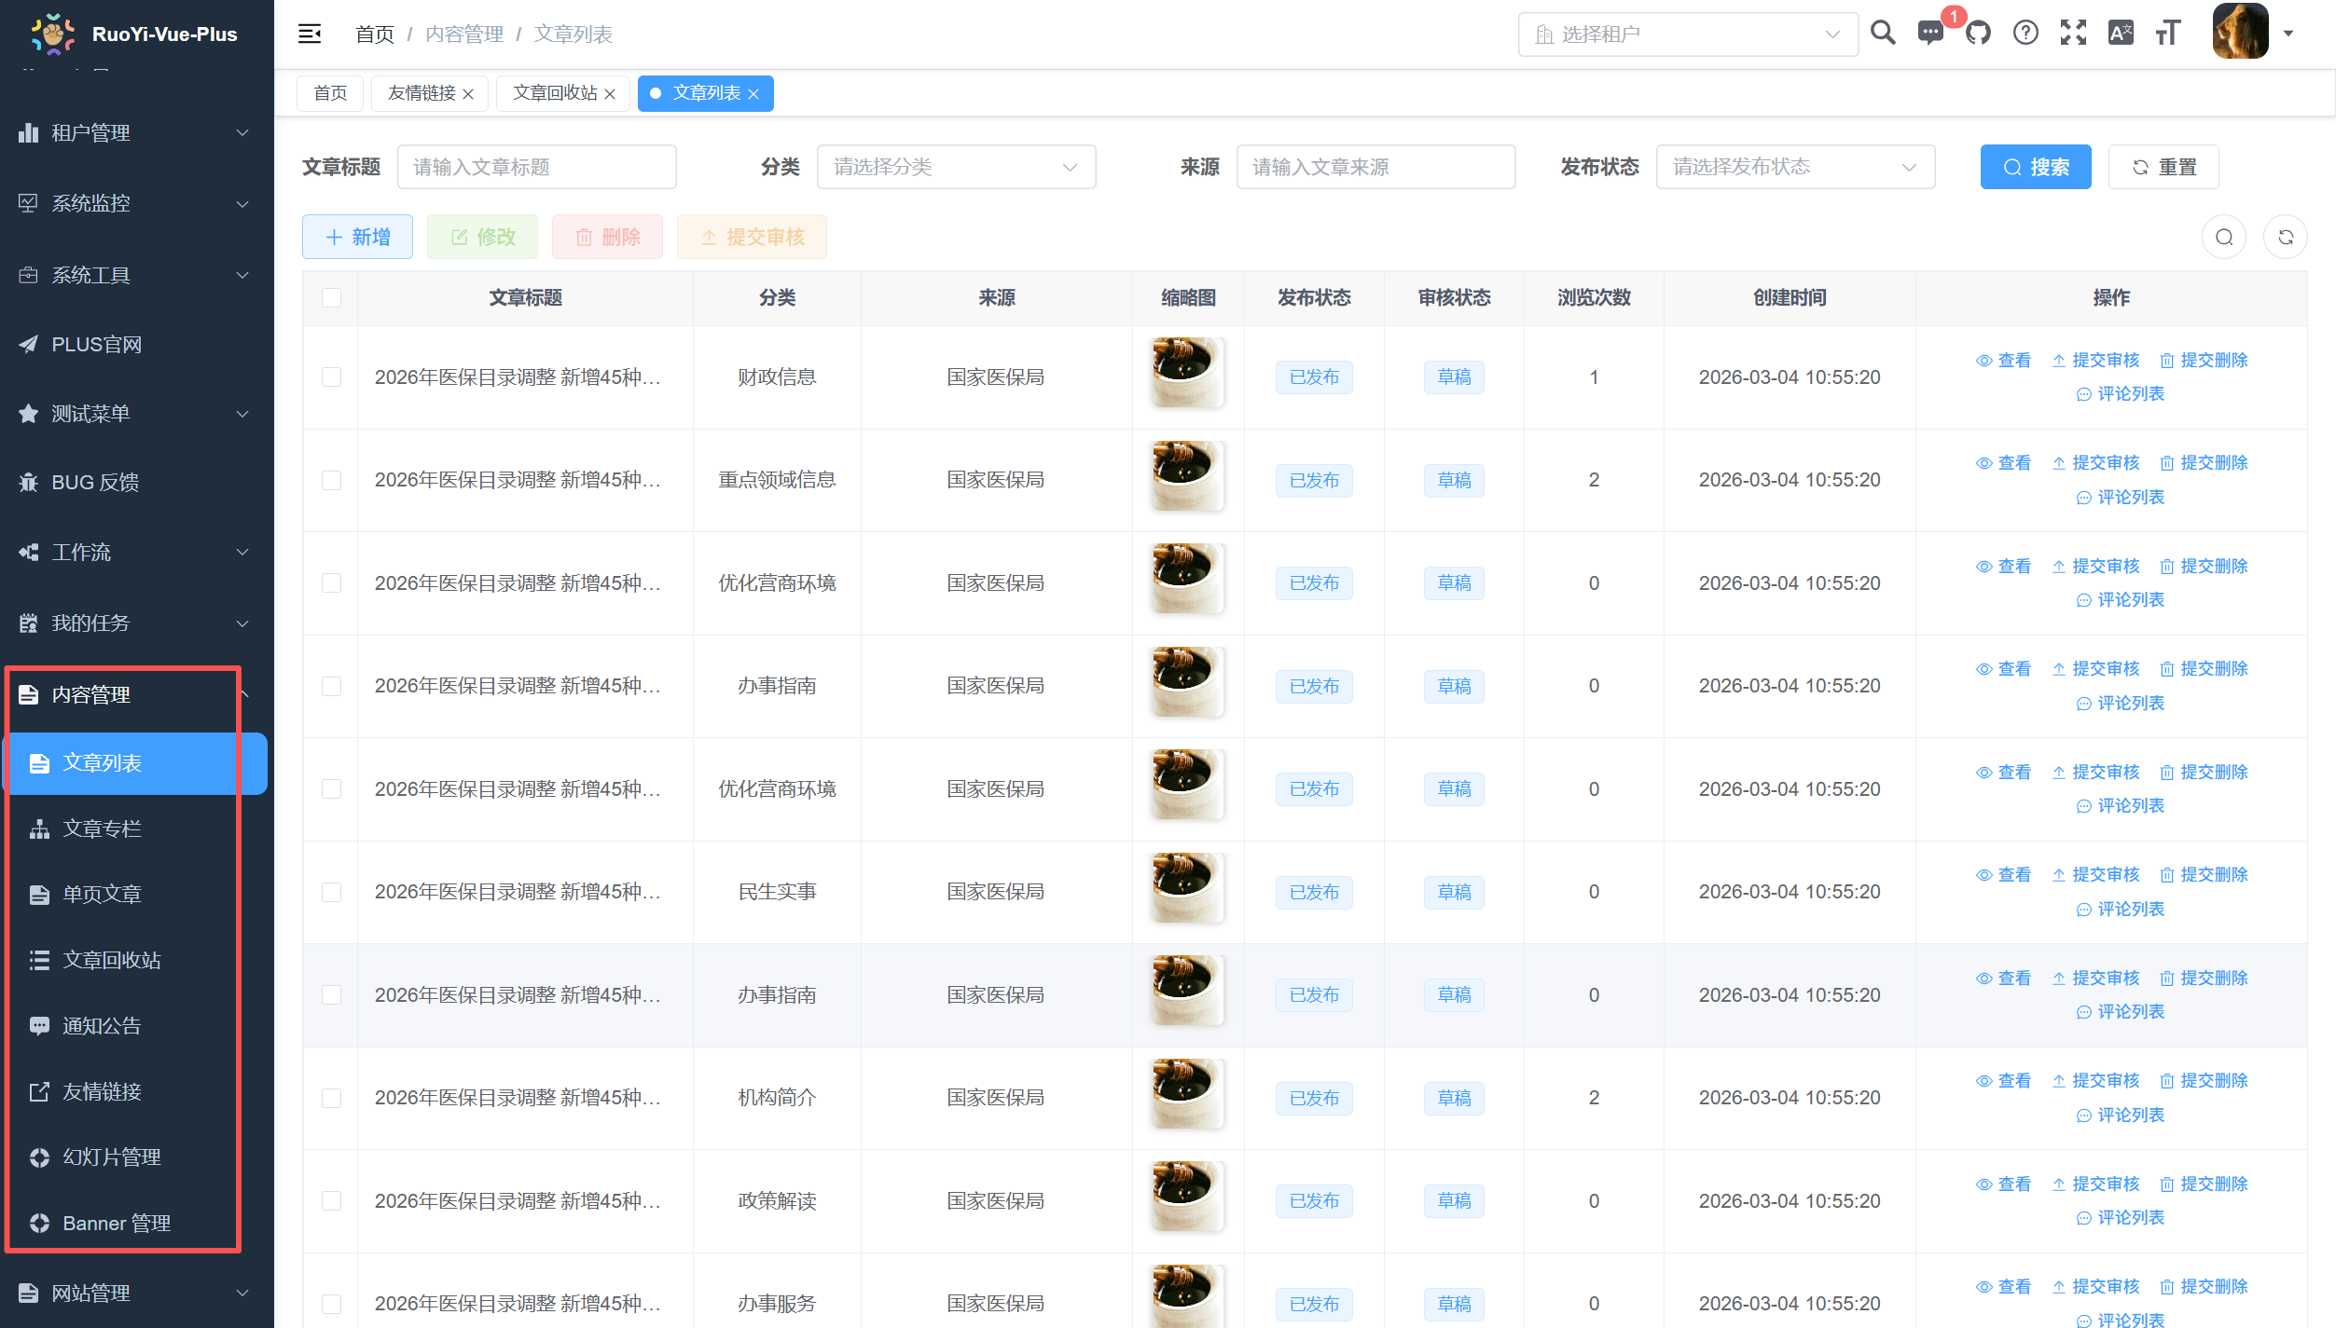
Task: Close the 友情链接 tab
Action: (x=468, y=94)
